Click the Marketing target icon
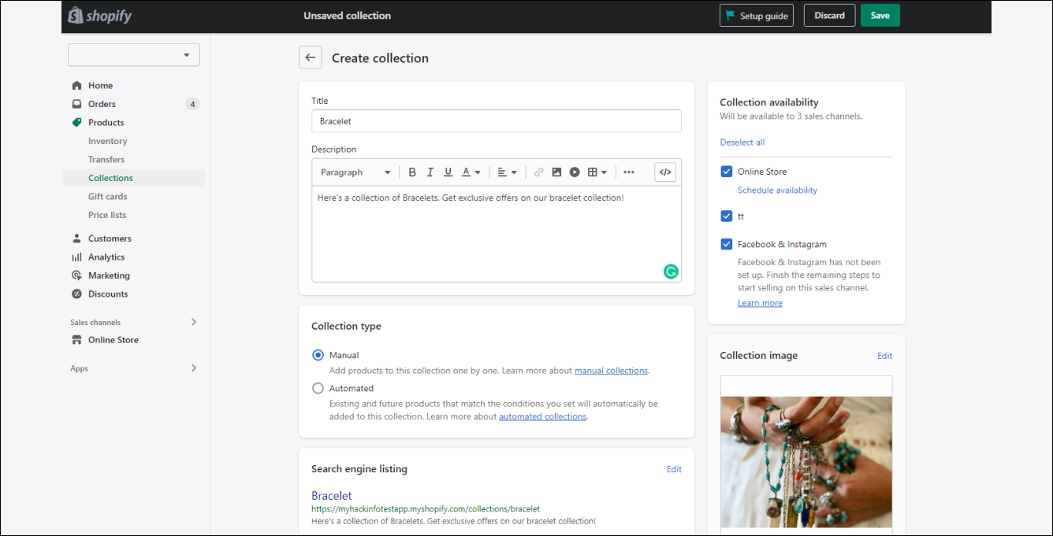 76,275
